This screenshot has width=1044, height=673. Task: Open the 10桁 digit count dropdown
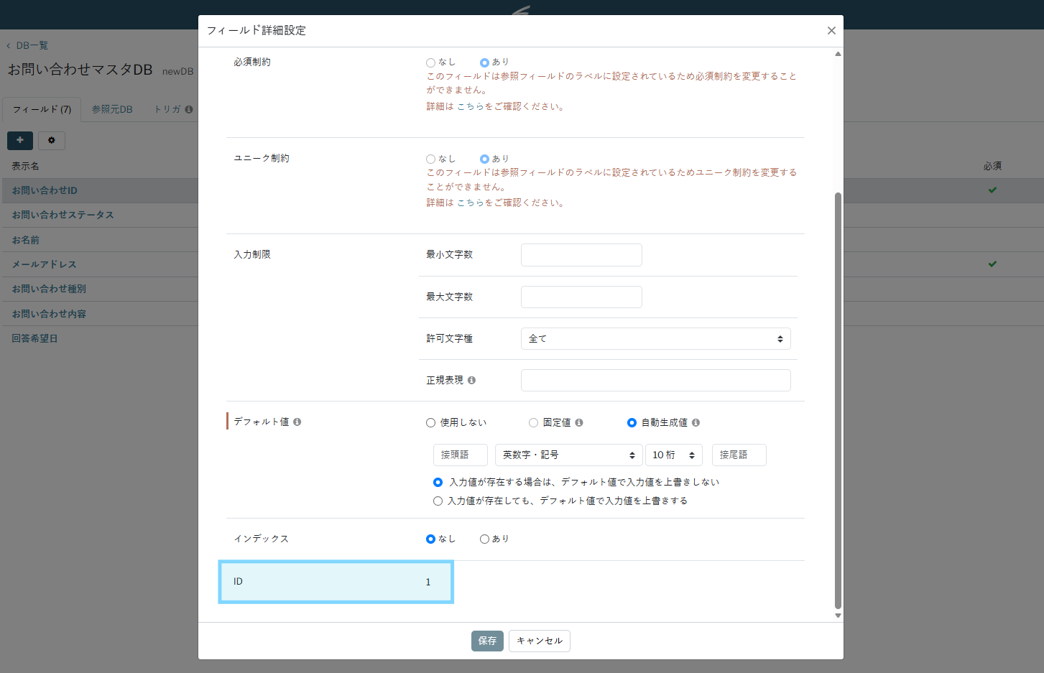coord(673,455)
